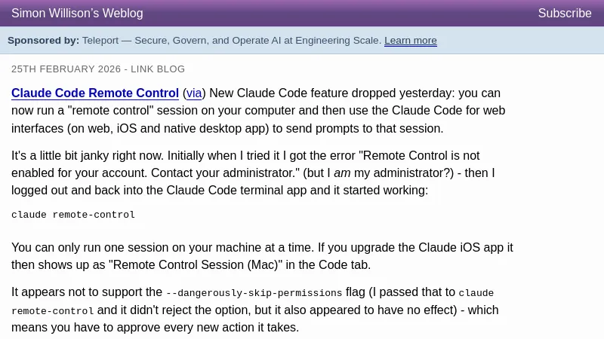
Task: Click the "Remote Control Session (Mac)" quoted text
Action: pyautogui.click(x=199, y=265)
